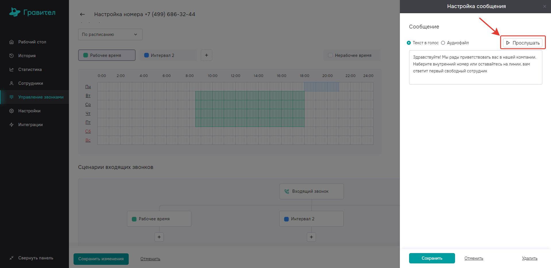Image resolution: width=551 pixels, height=268 pixels.
Task: Open the По расписанию dropdown
Action: click(110, 34)
